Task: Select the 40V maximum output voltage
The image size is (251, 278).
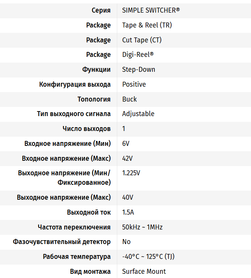Action: coord(128,197)
